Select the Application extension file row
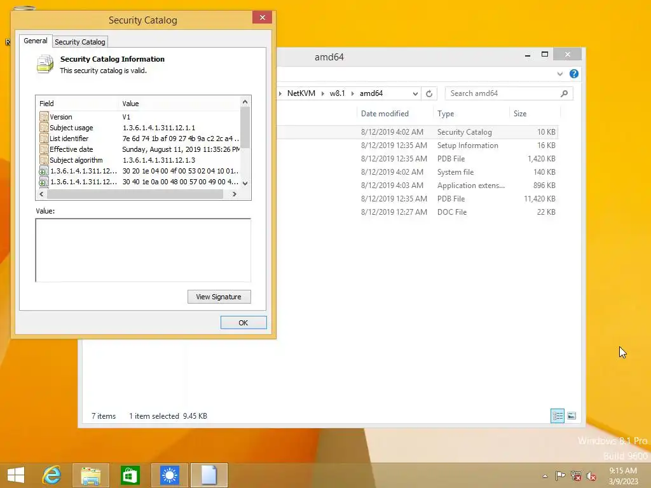651x488 pixels. pyautogui.click(x=417, y=185)
